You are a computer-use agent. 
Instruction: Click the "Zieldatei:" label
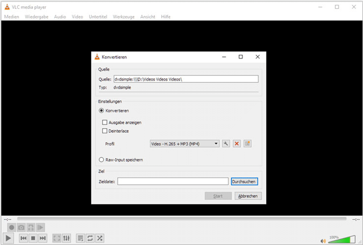click(107, 182)
